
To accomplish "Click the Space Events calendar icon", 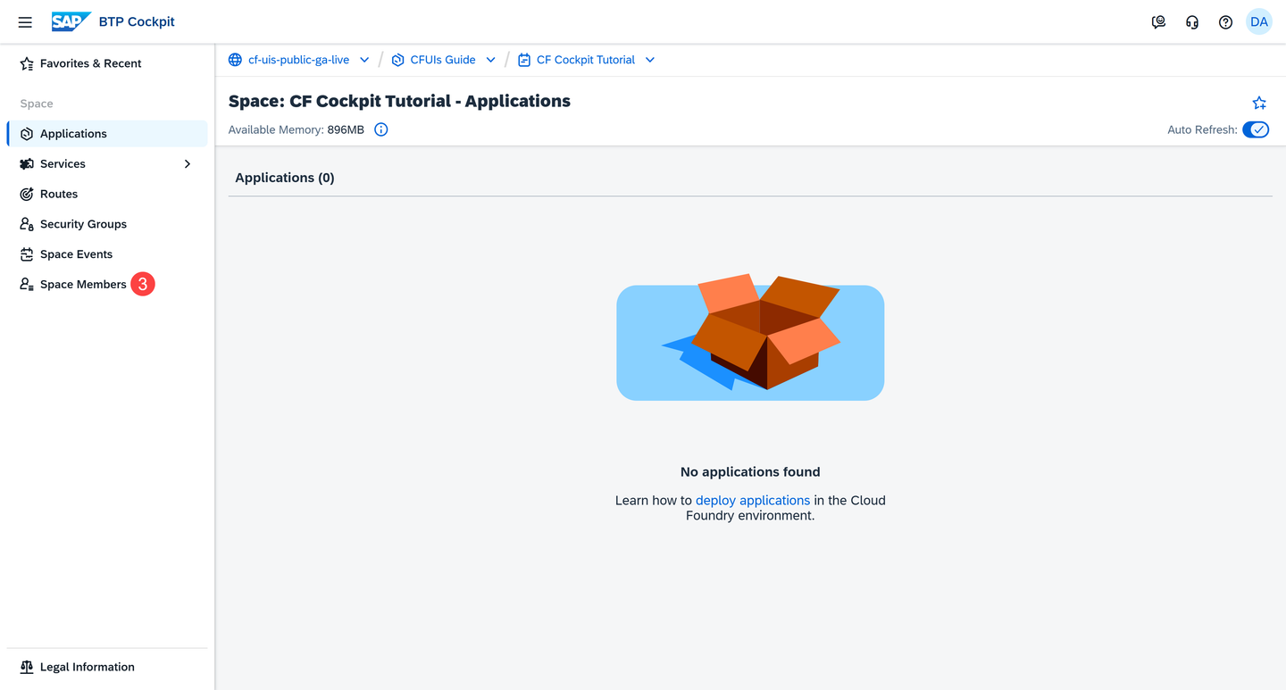I will coord(27,254).
